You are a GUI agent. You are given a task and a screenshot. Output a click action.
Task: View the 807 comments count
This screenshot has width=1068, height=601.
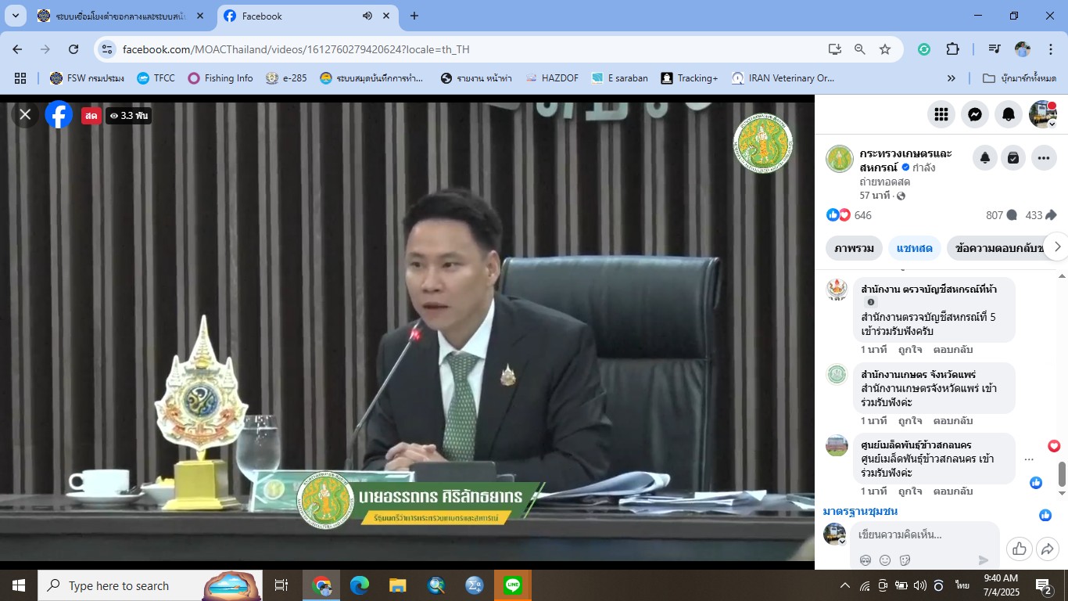[x=1002, y=215]
